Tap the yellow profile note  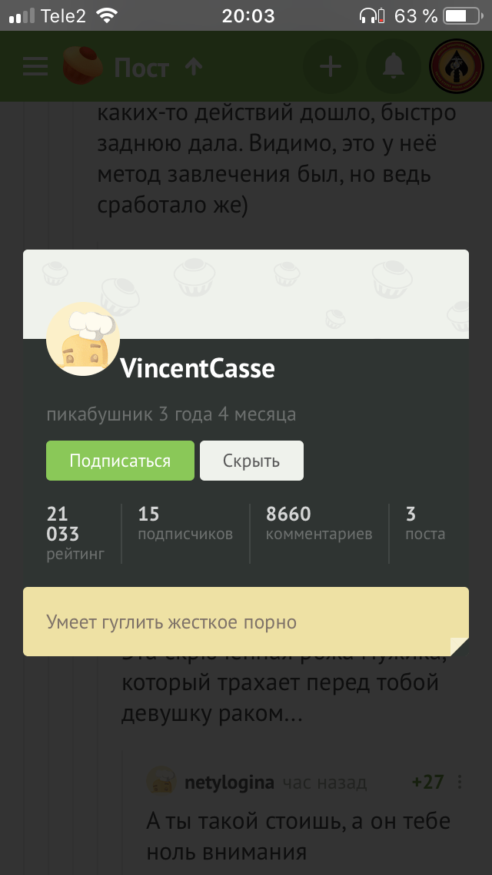pyautogui.click(x=246, y=622)
